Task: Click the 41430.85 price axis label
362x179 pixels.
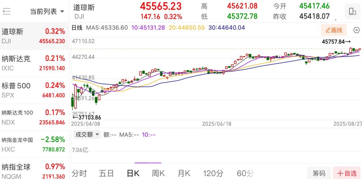Action: (83, 78)
